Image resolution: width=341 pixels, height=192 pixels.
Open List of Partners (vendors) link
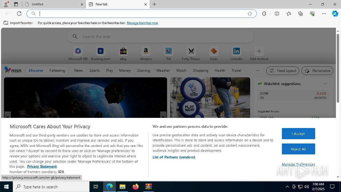pyautogui.click(x=174, y=157)
